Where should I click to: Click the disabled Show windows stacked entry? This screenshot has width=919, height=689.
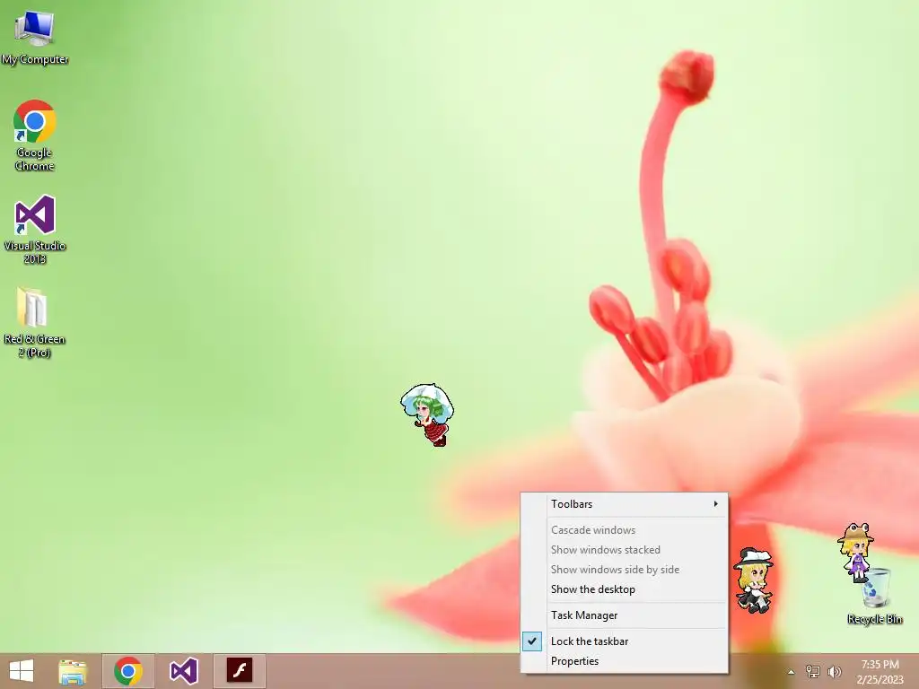pos(625,550)
